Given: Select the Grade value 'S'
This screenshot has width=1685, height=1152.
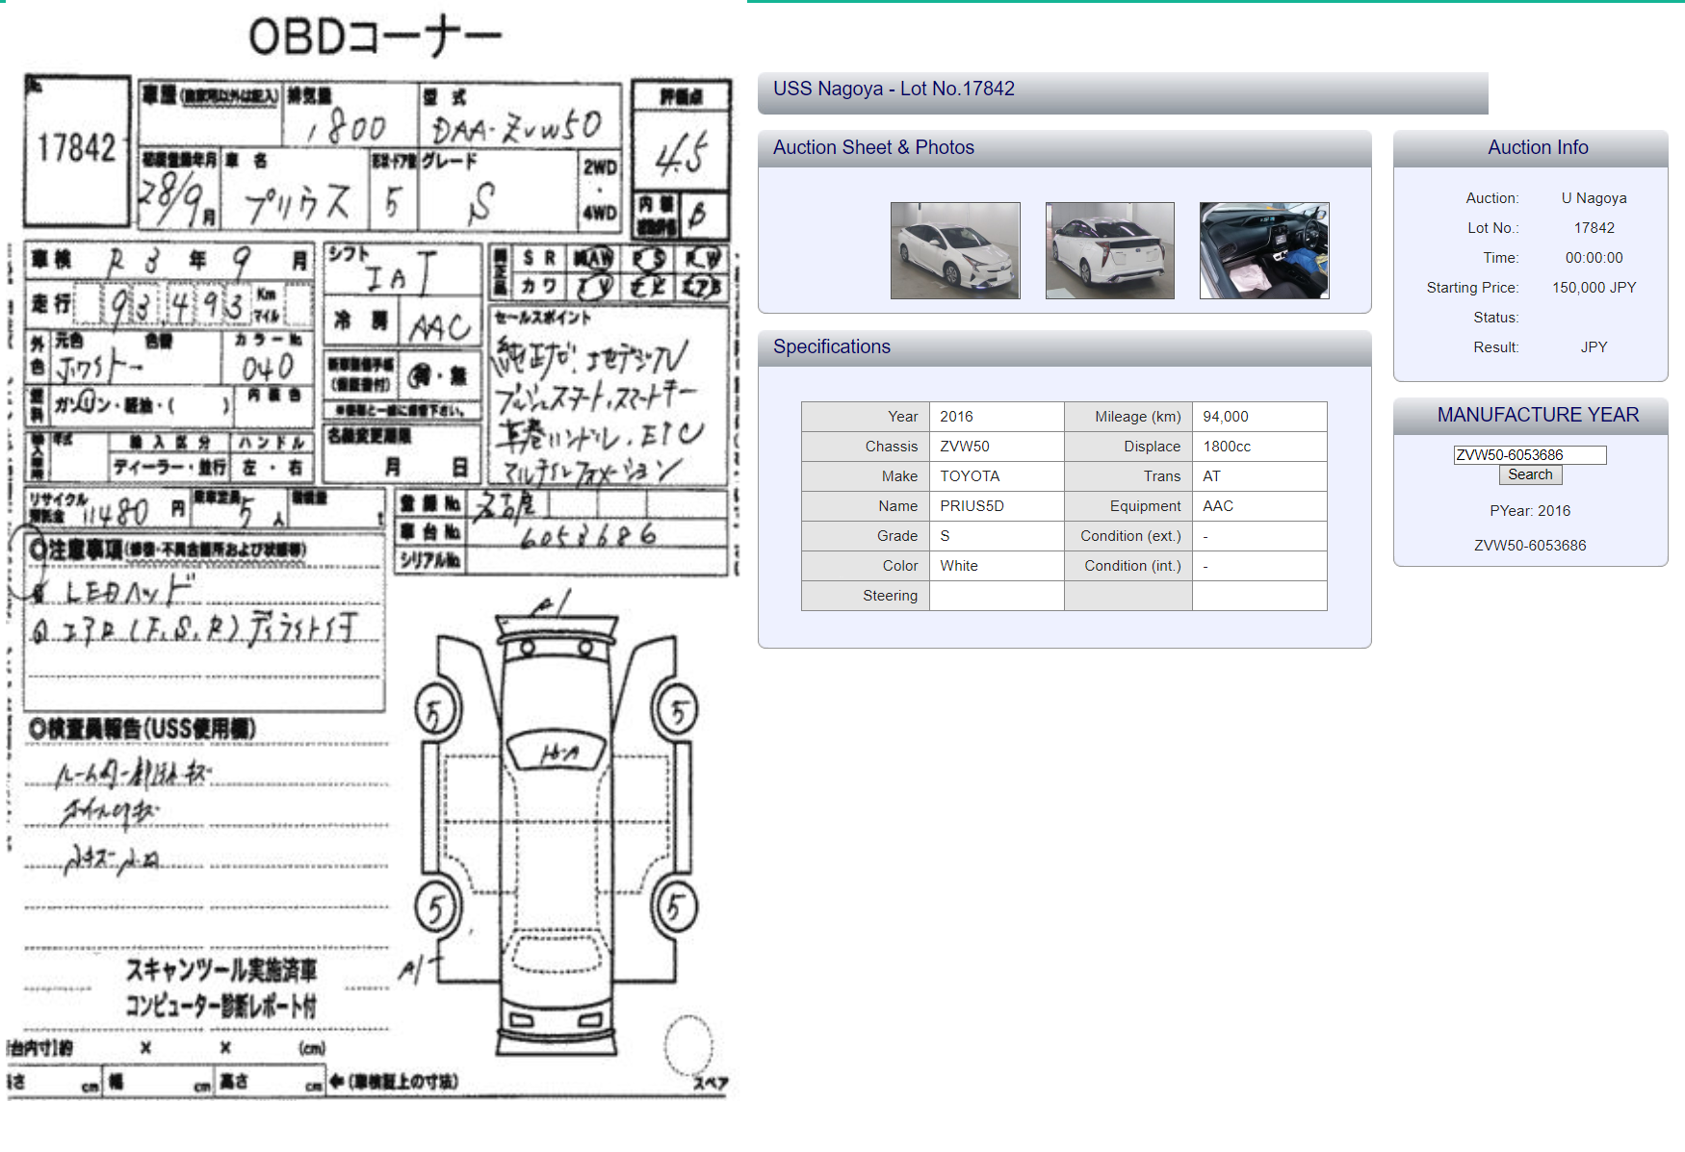Looking at the screenshot, I should [x=945, y=536].
